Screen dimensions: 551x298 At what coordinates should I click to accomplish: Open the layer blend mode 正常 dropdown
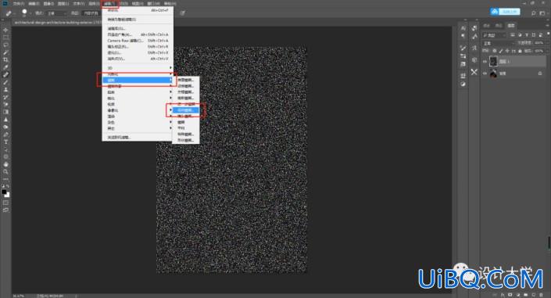coord(498,43)
